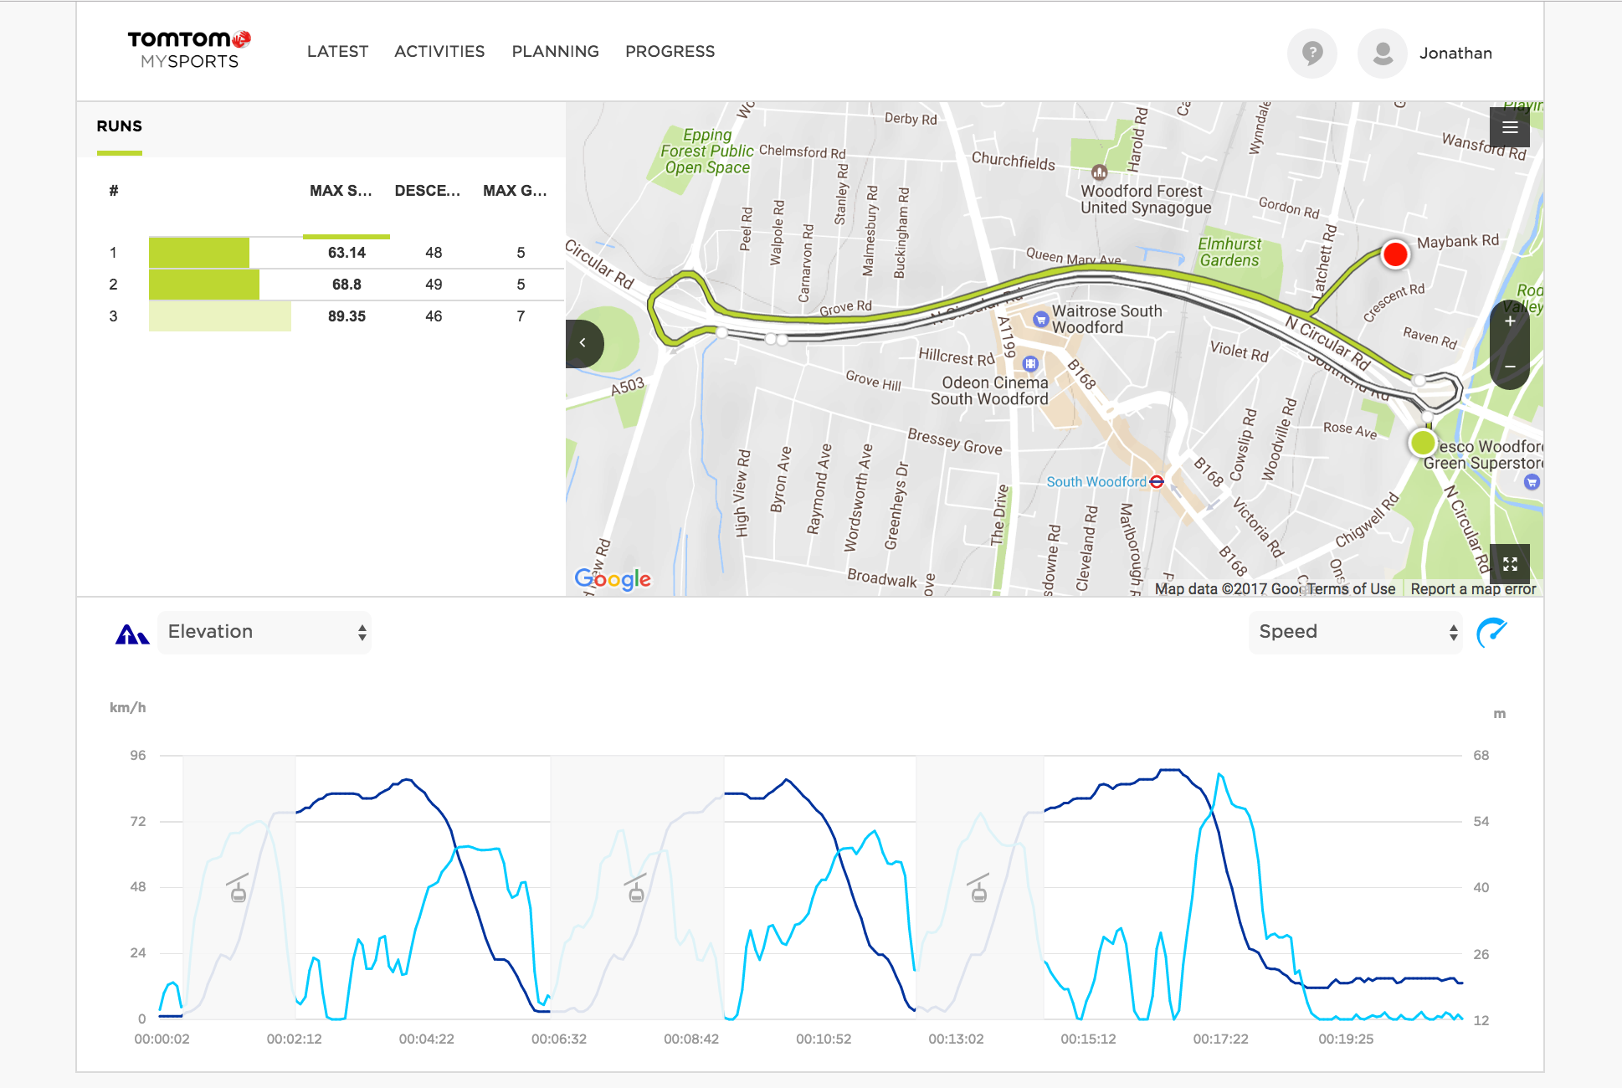
Task: Open the map hamburger menu
Action: tap(1509, 127)
